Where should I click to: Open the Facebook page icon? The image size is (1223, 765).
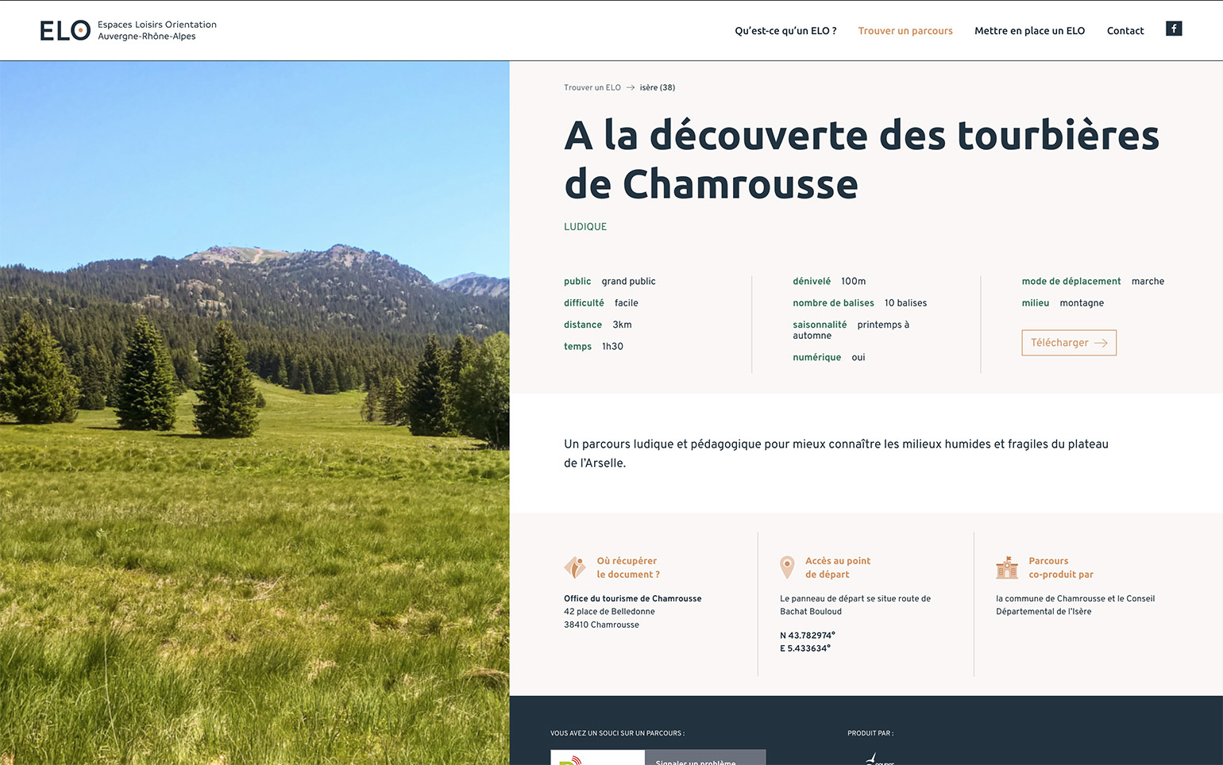click(x=1174, y=29)
